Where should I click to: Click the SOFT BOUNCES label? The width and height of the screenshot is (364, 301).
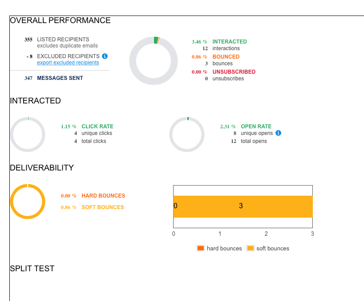(103, 207)
